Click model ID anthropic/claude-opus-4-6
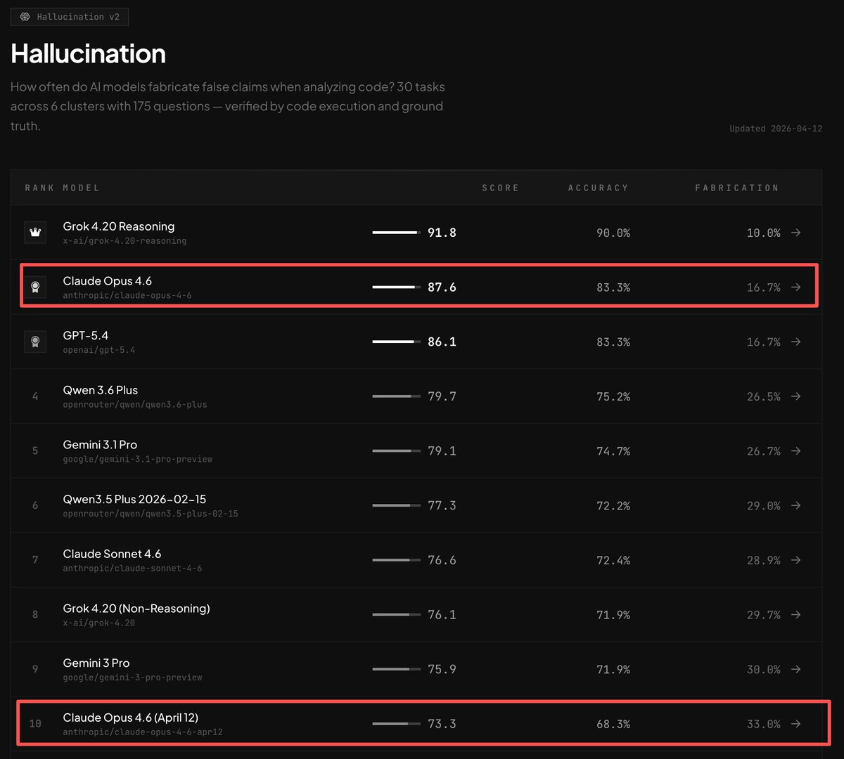The width and height of the screenshot is (844, 759). coord(127,295)
